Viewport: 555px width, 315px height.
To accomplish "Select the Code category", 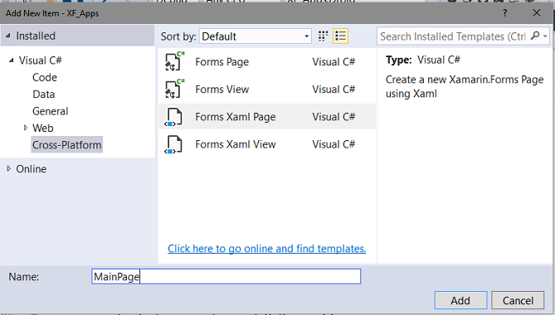I will [45, 77].
